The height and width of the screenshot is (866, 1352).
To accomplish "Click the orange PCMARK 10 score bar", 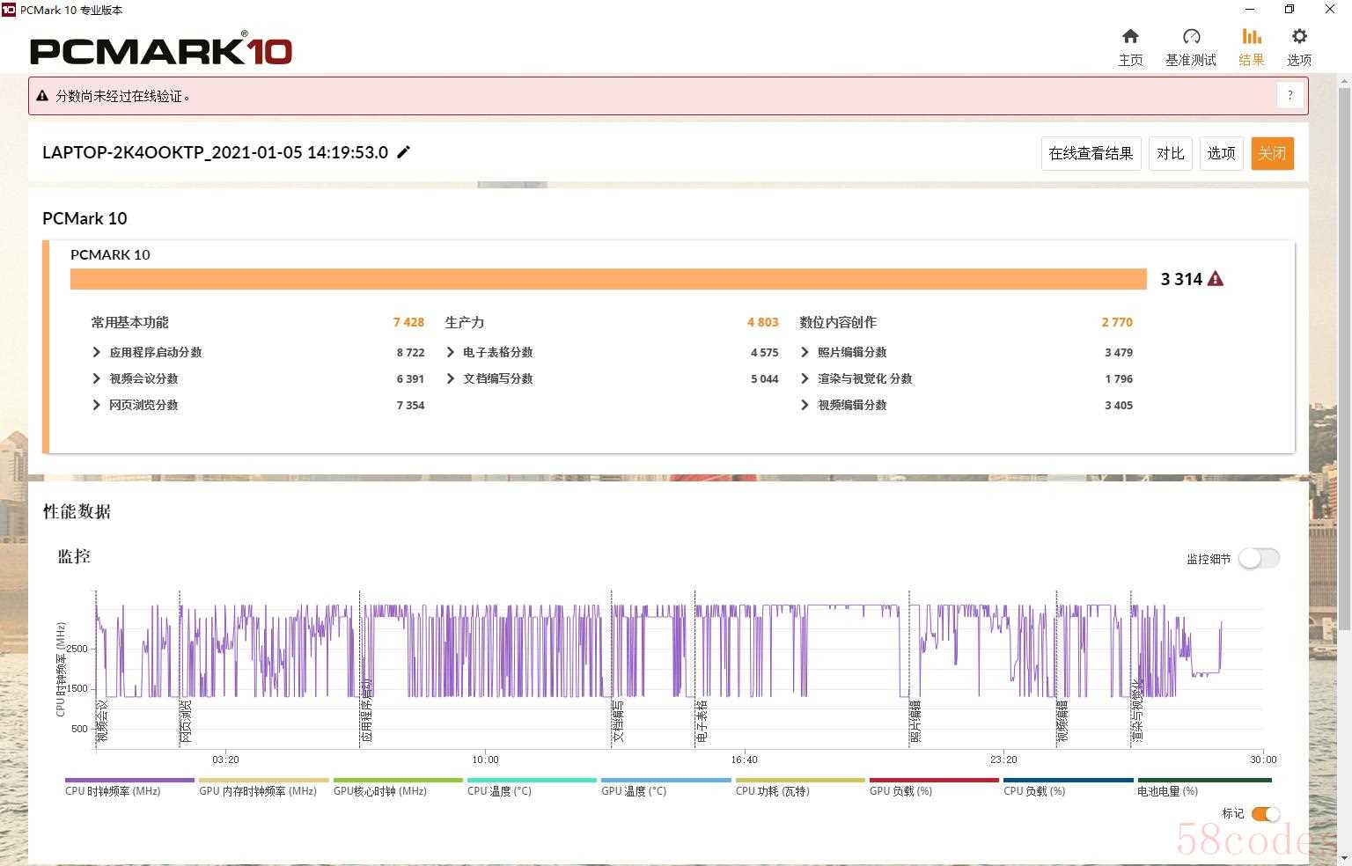I will [x=608, y=279].
